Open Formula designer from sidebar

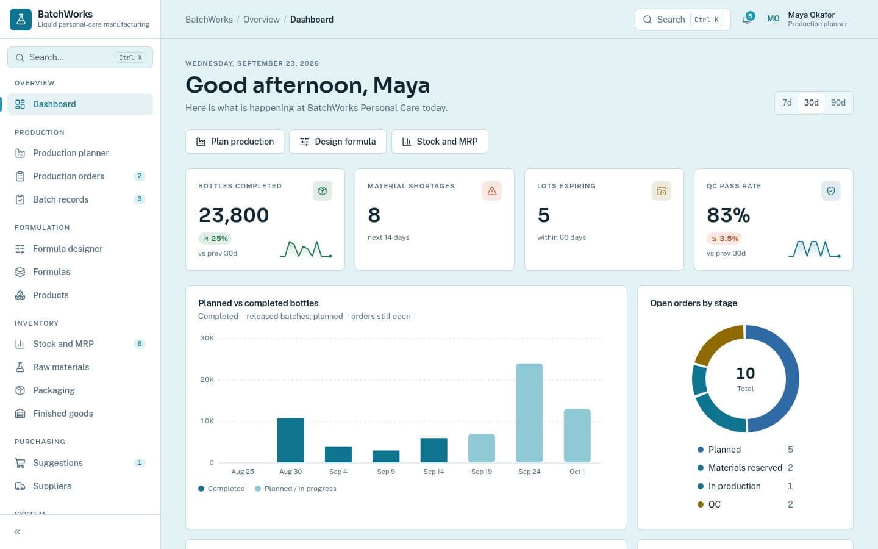tap(80, 249)
